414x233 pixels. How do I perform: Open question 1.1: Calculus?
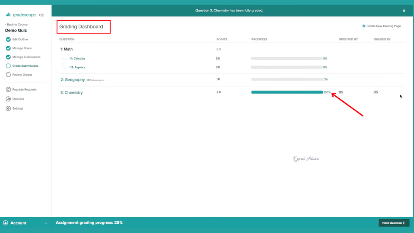click(x=77, y=58)
